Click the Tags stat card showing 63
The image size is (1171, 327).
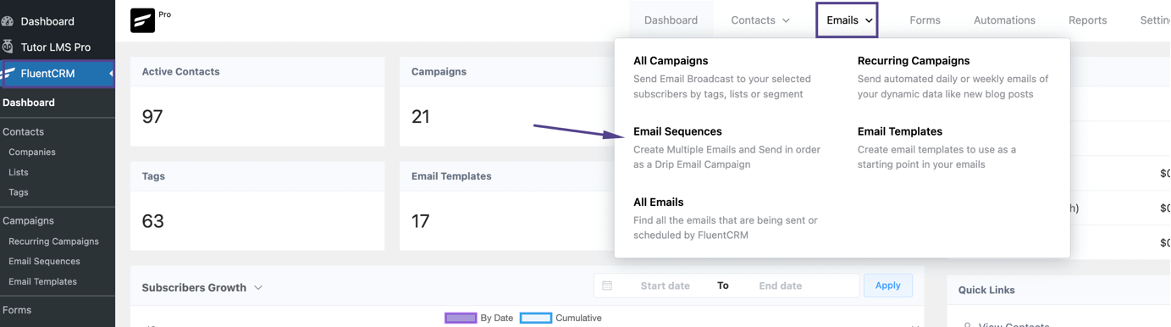click(x=257, y=206)
